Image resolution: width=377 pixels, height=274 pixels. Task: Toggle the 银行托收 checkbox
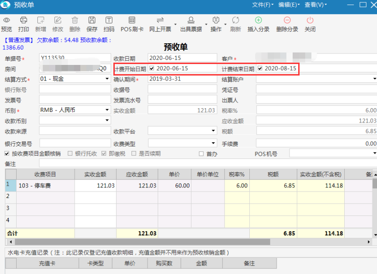click(70, 153)
